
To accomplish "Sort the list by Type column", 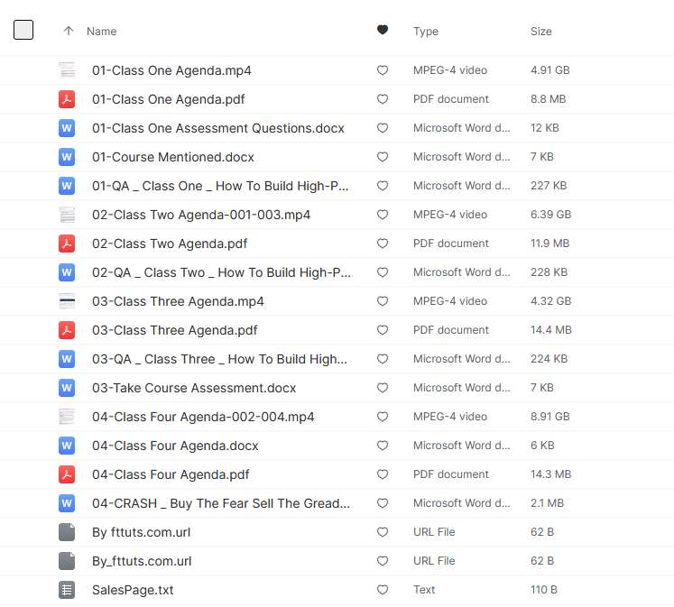I will point(425,32).
